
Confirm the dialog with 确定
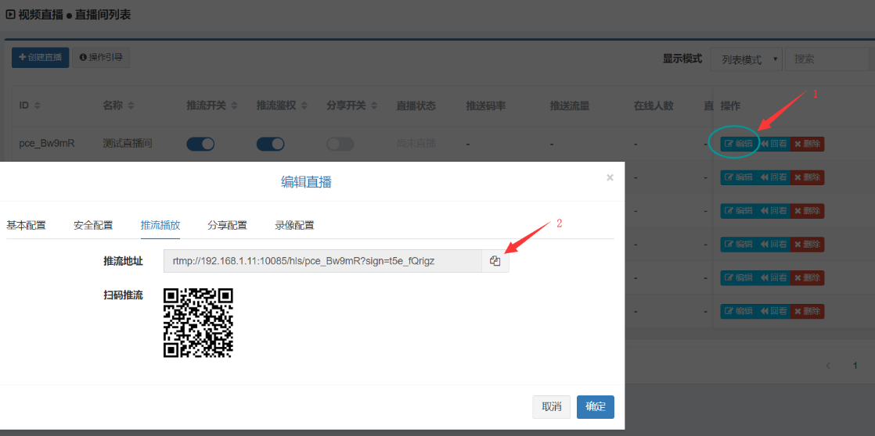tap(596, 407)
